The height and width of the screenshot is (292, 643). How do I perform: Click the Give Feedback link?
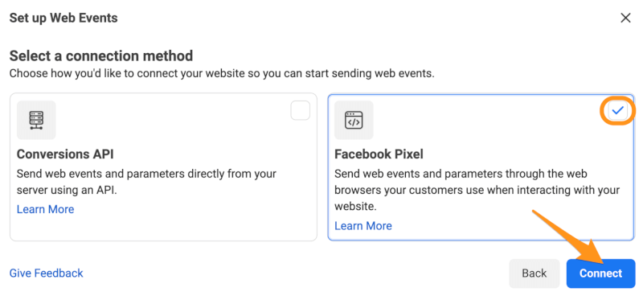(x=47, y=273)
